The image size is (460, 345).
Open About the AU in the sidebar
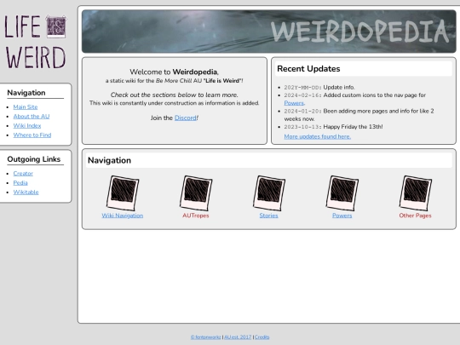pyautogui.click(x=32, y=117)
